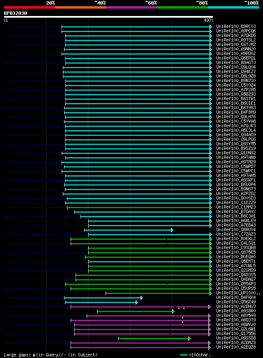Select the UniRef100_A7QKD6 label
The height and width of the screenshot is (358, 263).
236,36
